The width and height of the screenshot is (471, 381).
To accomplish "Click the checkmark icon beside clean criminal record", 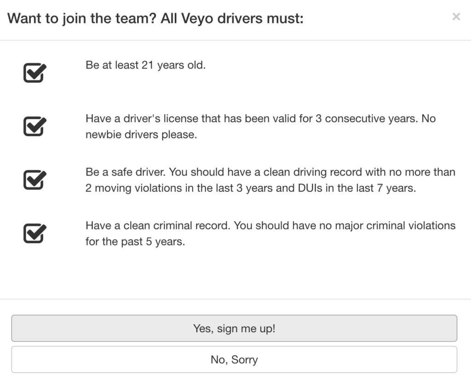I will point(35,233).
